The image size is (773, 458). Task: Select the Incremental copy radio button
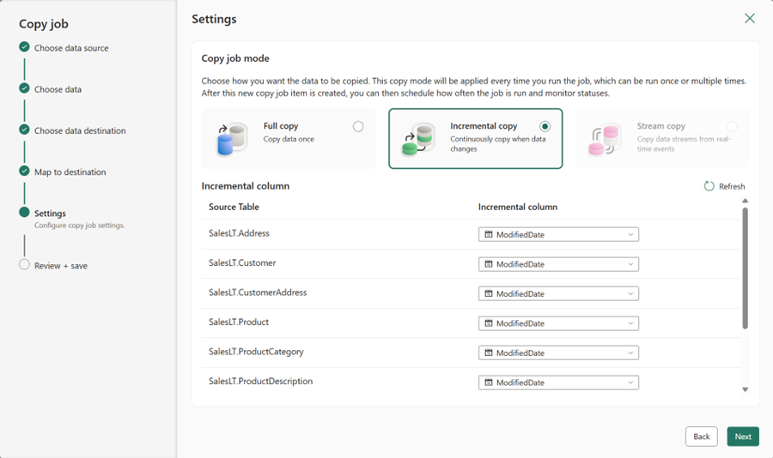click(545, 127)
